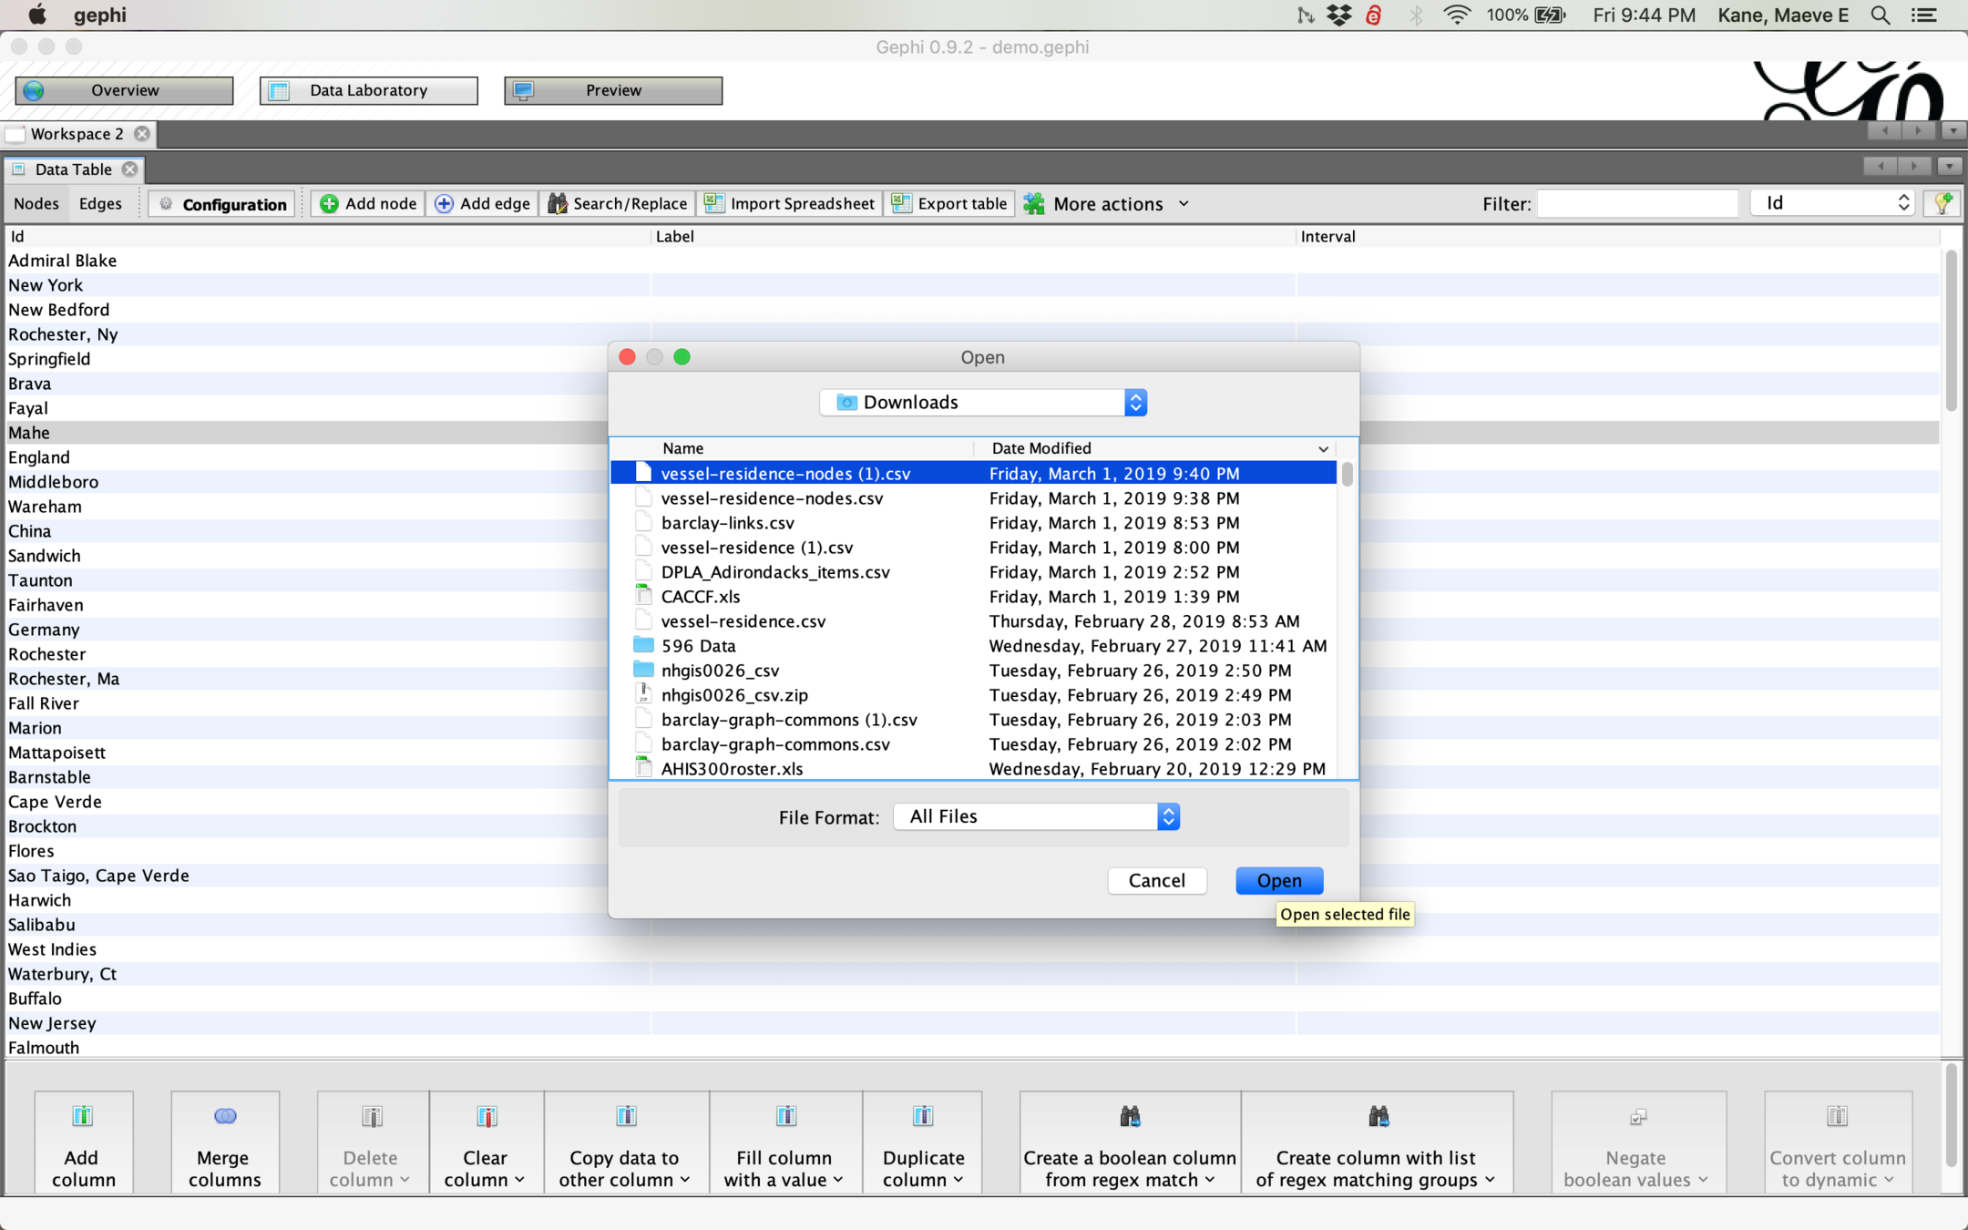
Task: Click the filter lightbulb icon
Action: (x=1942, y=203)
